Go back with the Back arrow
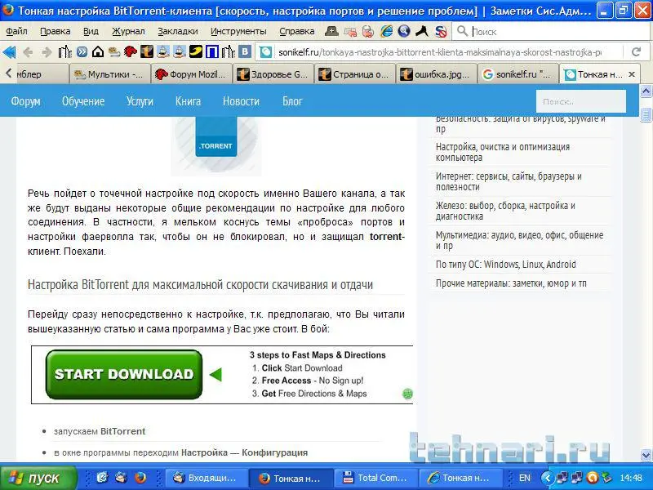Viewport: 653px width, 490px height. click(x=28, y=52)
